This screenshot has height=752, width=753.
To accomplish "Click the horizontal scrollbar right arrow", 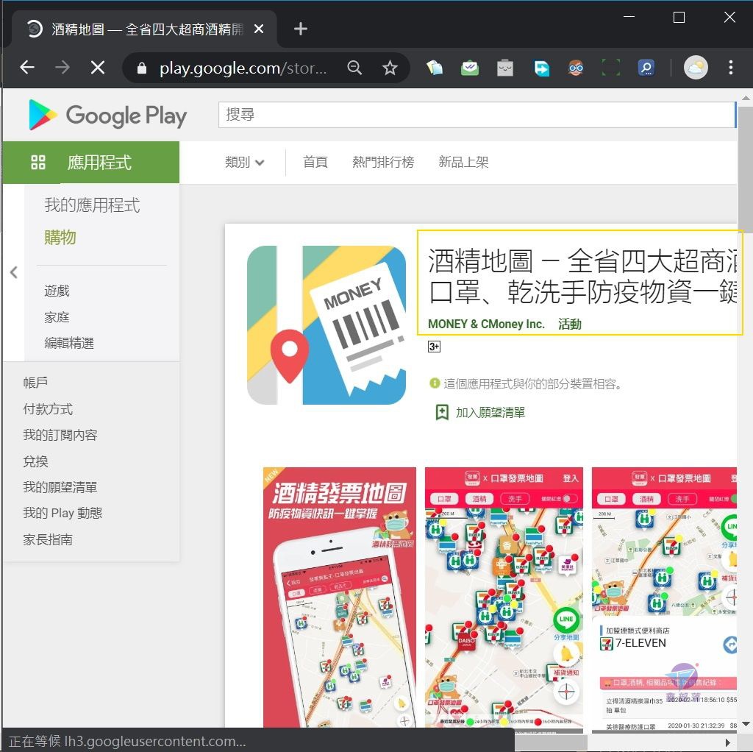I will pyautogui.click(x=728, y=742).
